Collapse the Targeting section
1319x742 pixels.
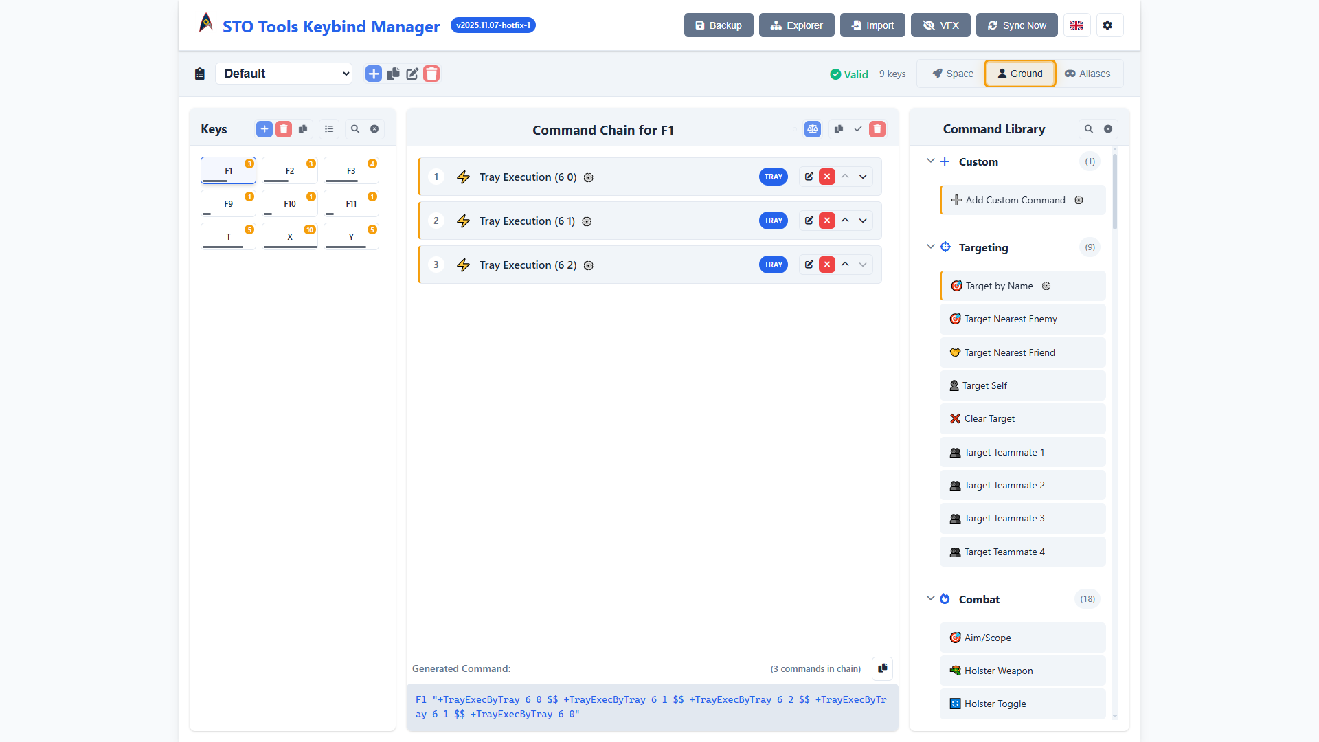point(931,247)
